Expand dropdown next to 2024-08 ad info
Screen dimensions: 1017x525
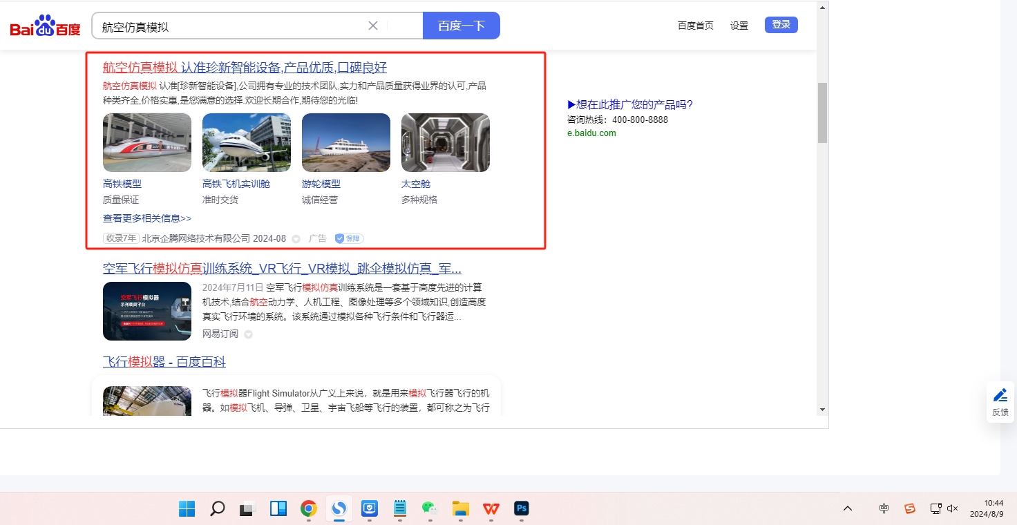coord(296,239)
